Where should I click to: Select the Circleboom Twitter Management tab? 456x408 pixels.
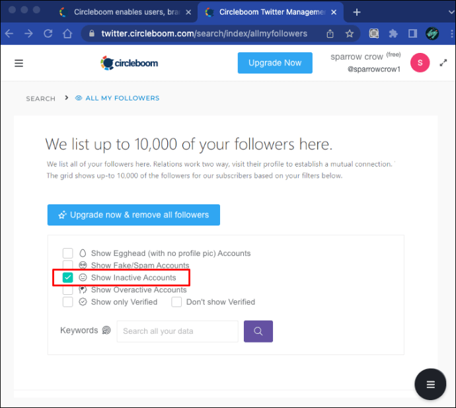point(270,12)
